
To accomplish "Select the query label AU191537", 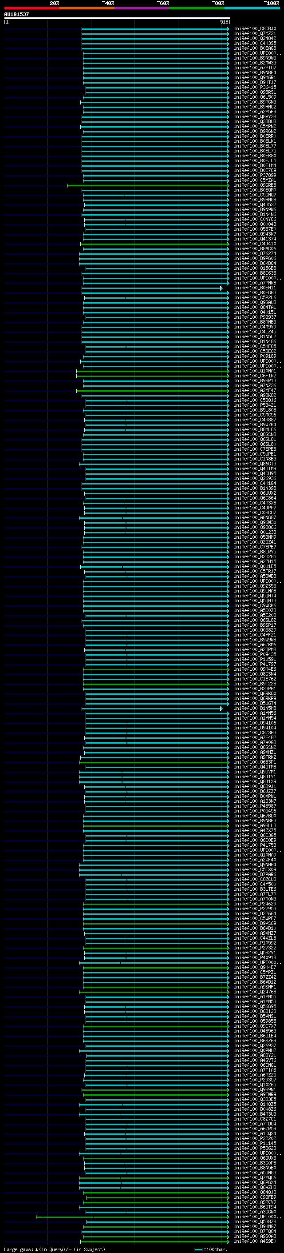I will click(x=16, y=14).
